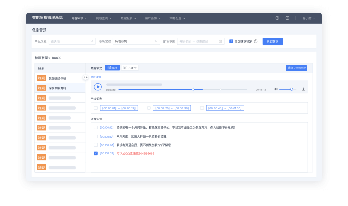Open the 策略配置 menu
Screen dimensions: 348x206
(177, 18)
